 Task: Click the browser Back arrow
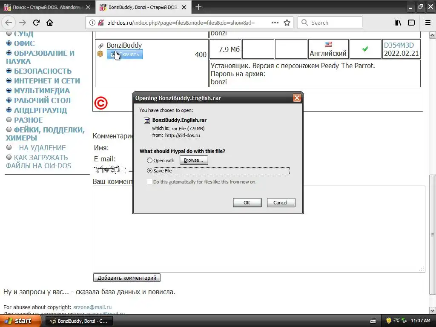9,23
